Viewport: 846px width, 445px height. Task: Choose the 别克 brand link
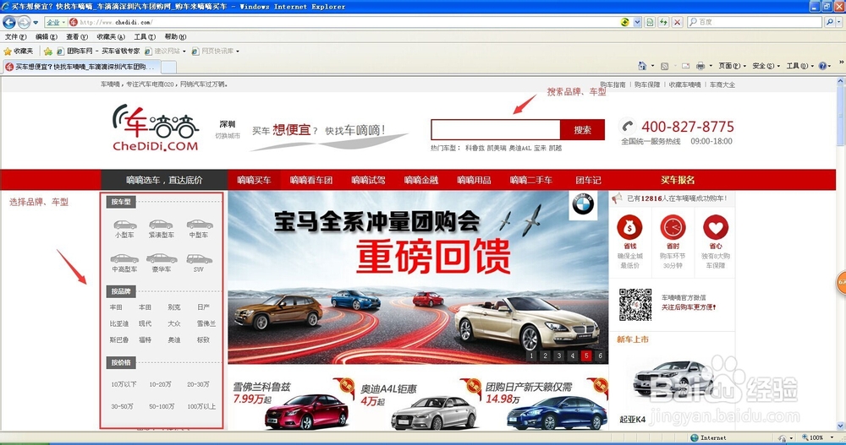(173, 307)
